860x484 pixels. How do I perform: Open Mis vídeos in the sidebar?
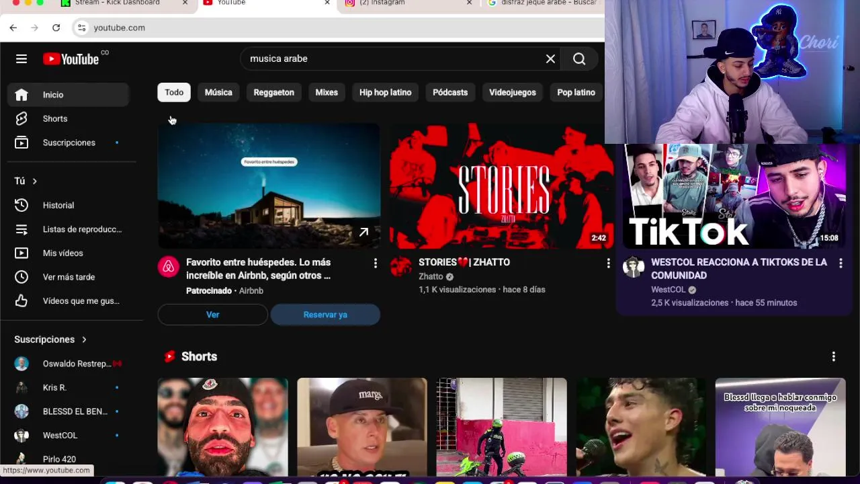[68, 253]
